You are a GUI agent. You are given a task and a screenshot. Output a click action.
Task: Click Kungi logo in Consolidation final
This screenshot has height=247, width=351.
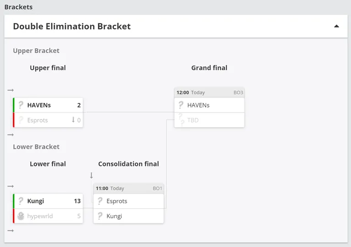coord(100,216)
